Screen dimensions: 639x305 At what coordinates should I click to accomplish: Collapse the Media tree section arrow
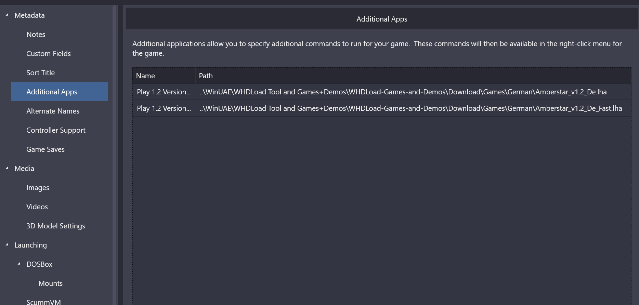click(7, 168)
